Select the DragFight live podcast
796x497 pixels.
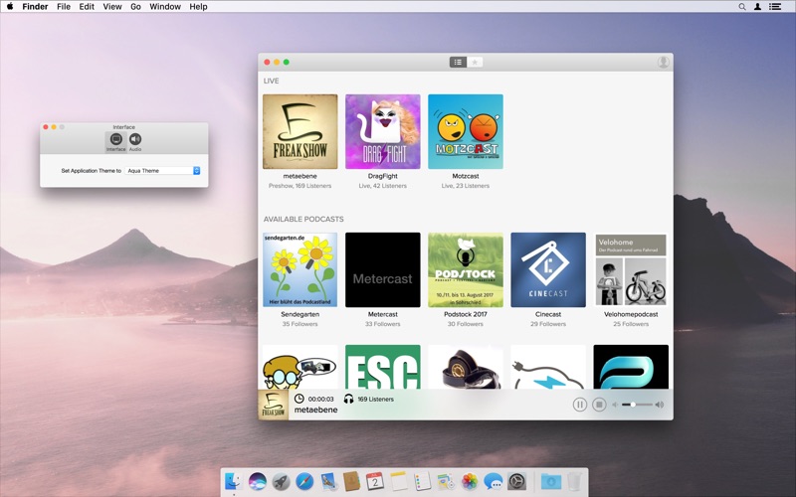coord(382,131)
